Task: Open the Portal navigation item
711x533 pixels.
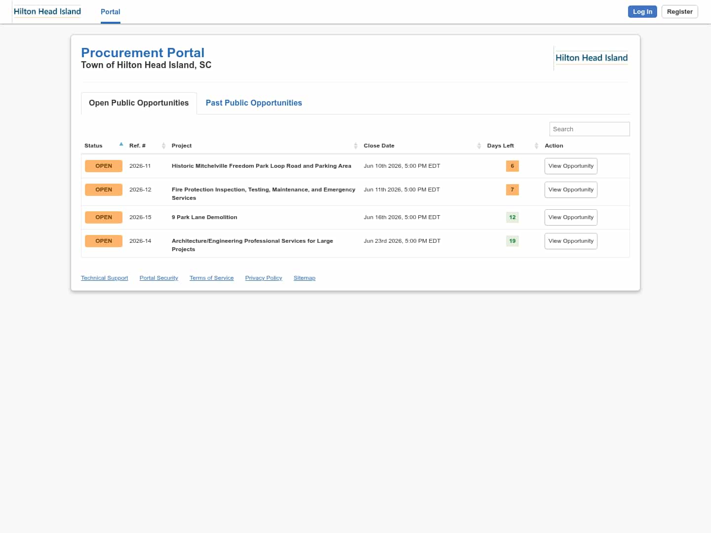Action: pyautogui.click(x=110, y=12)
